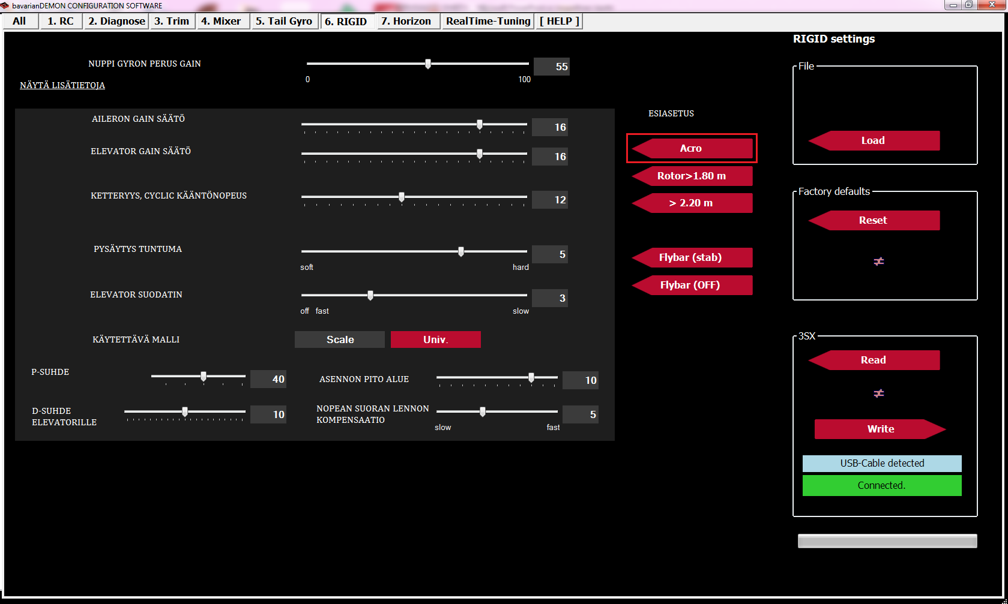This screenshot has height=604, width=1008.
Task: Adjust the NUPPI GYRON PERUS GAIN slider
Action: click(x=418, y=64)
